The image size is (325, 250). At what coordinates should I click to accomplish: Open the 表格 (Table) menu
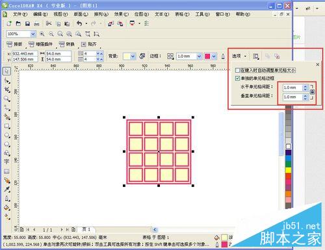(182, 14)
